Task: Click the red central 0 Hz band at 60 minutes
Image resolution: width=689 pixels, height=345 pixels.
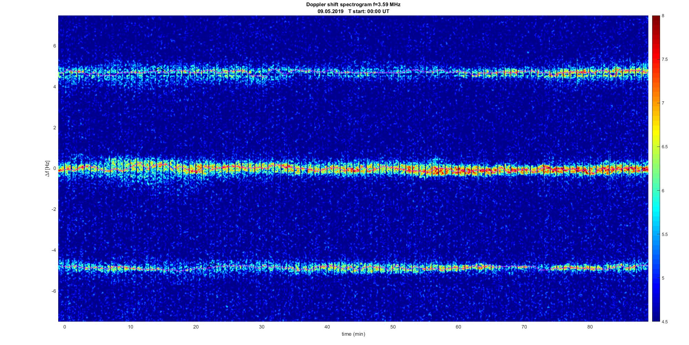Action: (x=459, y=170)
